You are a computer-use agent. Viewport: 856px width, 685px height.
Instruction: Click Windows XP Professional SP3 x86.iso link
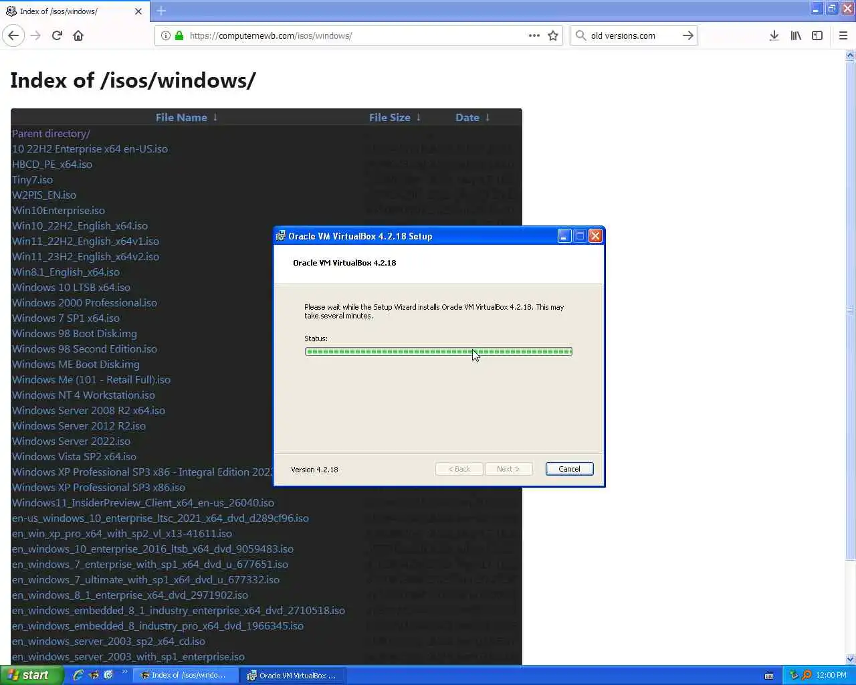98,487
